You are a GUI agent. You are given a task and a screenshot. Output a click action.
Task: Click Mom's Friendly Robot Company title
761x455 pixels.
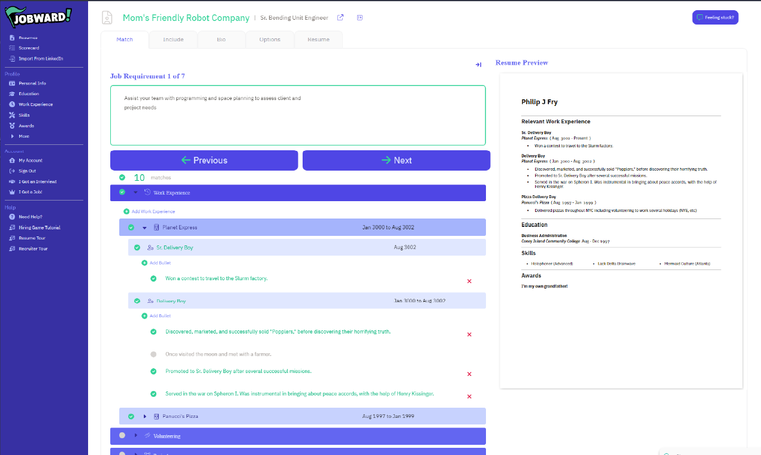pyautogui.click(x=186, y=18)
